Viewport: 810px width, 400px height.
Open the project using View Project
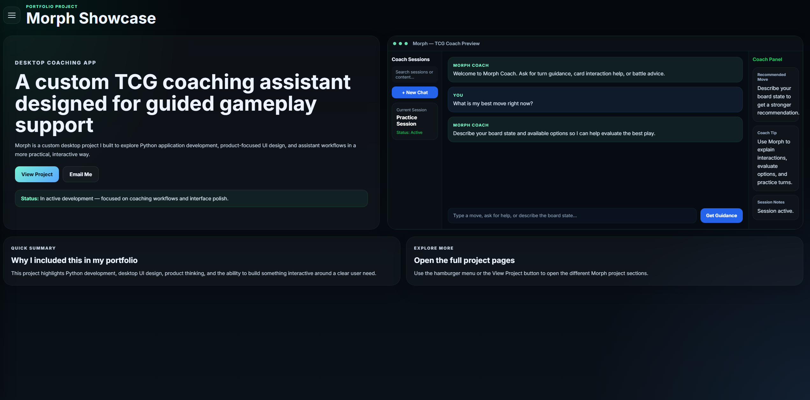[x=37, y=174]
